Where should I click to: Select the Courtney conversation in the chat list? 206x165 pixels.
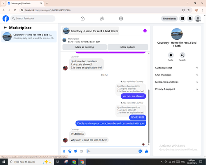[x=29, y=36]
